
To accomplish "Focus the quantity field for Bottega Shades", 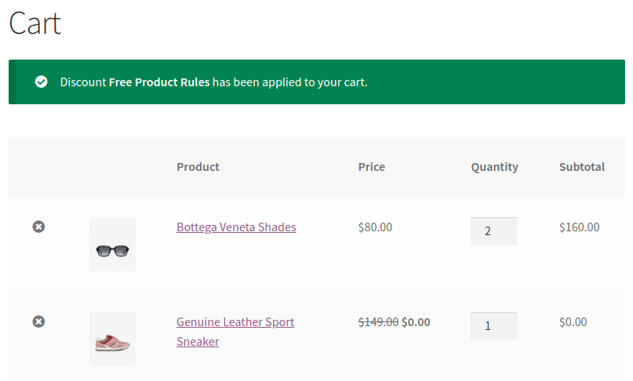I will click(x=493, y=231).
